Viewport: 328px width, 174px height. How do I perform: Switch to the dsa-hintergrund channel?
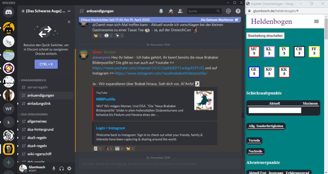(x=40, y=129)
